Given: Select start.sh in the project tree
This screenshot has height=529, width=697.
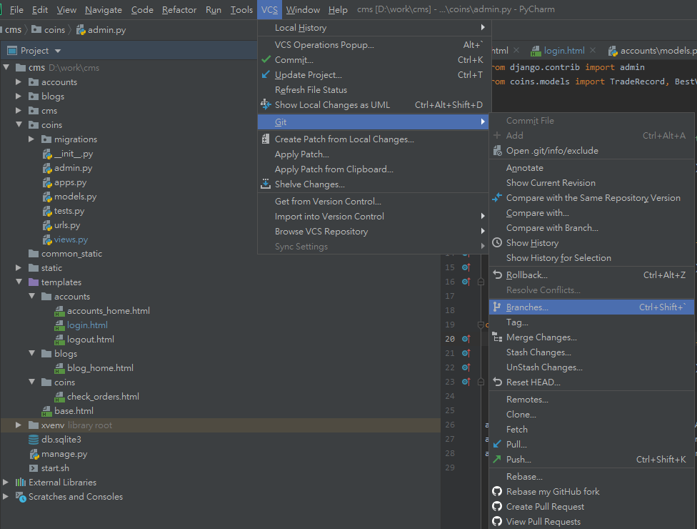Looking at the screenshot, I should [55, 468].
